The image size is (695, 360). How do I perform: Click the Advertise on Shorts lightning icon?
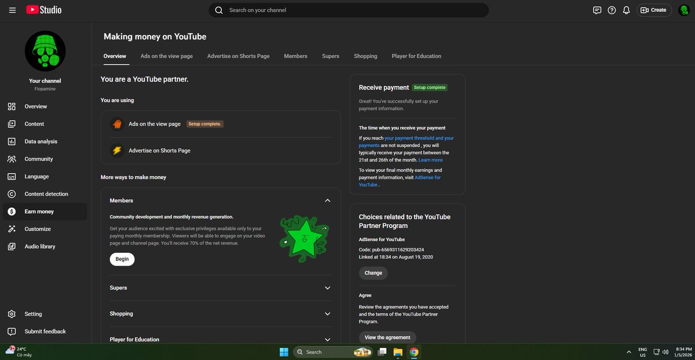(117, 150)
